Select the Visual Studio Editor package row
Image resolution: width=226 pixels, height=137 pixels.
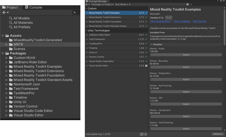click(x=116, y=66)
